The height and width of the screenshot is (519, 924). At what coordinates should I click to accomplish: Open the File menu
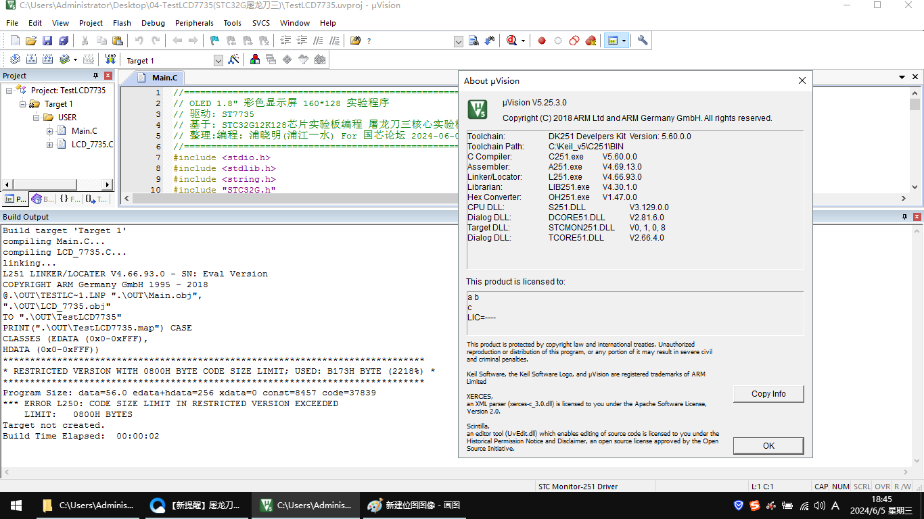point(12,23)
